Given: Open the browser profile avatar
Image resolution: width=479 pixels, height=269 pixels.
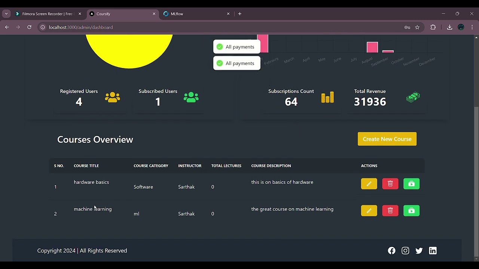Looking at the screenshot, I should [461, 27].
